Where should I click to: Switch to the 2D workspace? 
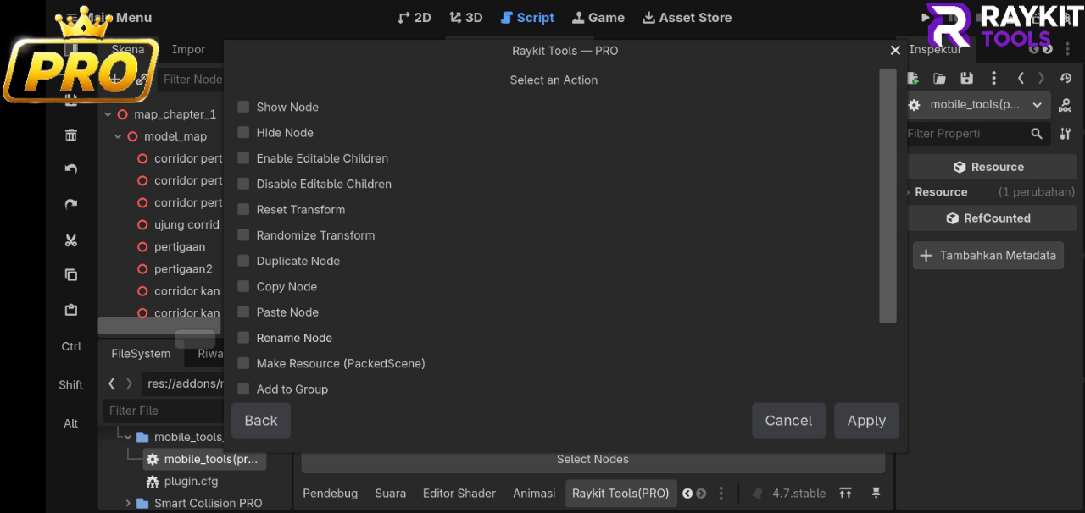[415, 18]
